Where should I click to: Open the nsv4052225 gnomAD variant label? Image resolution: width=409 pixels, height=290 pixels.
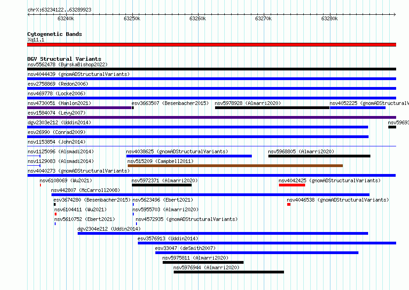[369, 103]
